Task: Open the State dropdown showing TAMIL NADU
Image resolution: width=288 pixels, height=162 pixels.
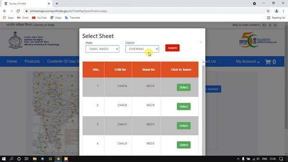Action: click(x=102, y=49)
